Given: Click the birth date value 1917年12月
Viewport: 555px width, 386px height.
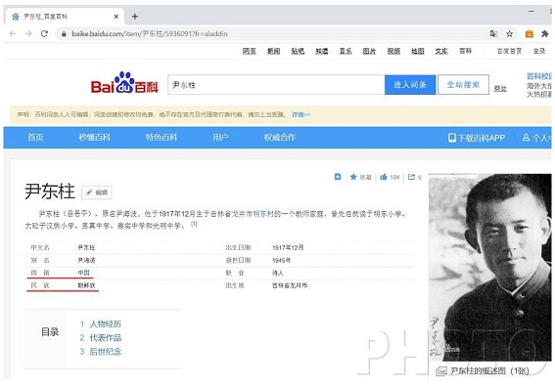Looking at the screenshot, I should click(x=288, y=247).
